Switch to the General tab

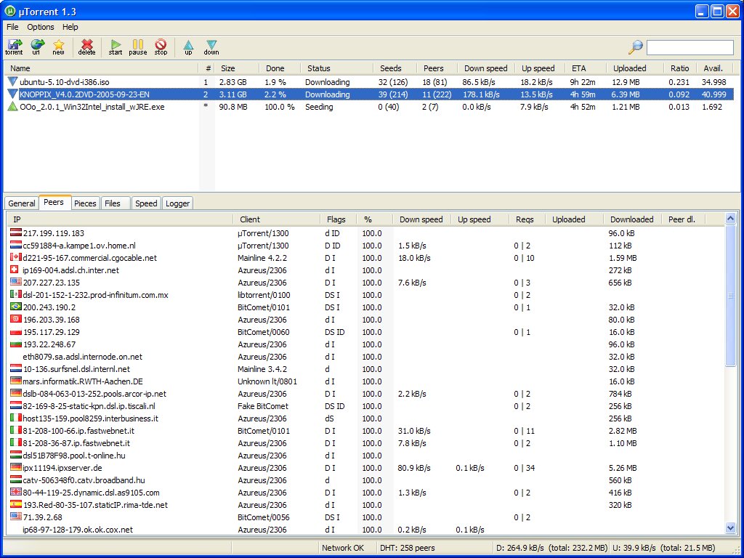pyautogui.click(x=22, y=203)
